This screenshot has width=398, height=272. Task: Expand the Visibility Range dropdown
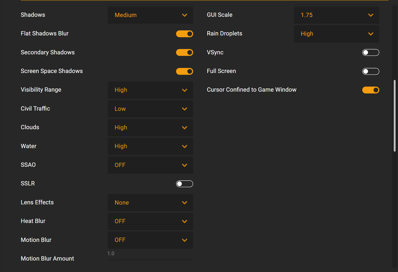(150, 90)
